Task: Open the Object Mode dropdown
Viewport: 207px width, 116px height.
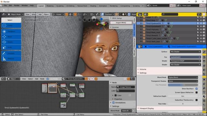Action: [16, 14]
